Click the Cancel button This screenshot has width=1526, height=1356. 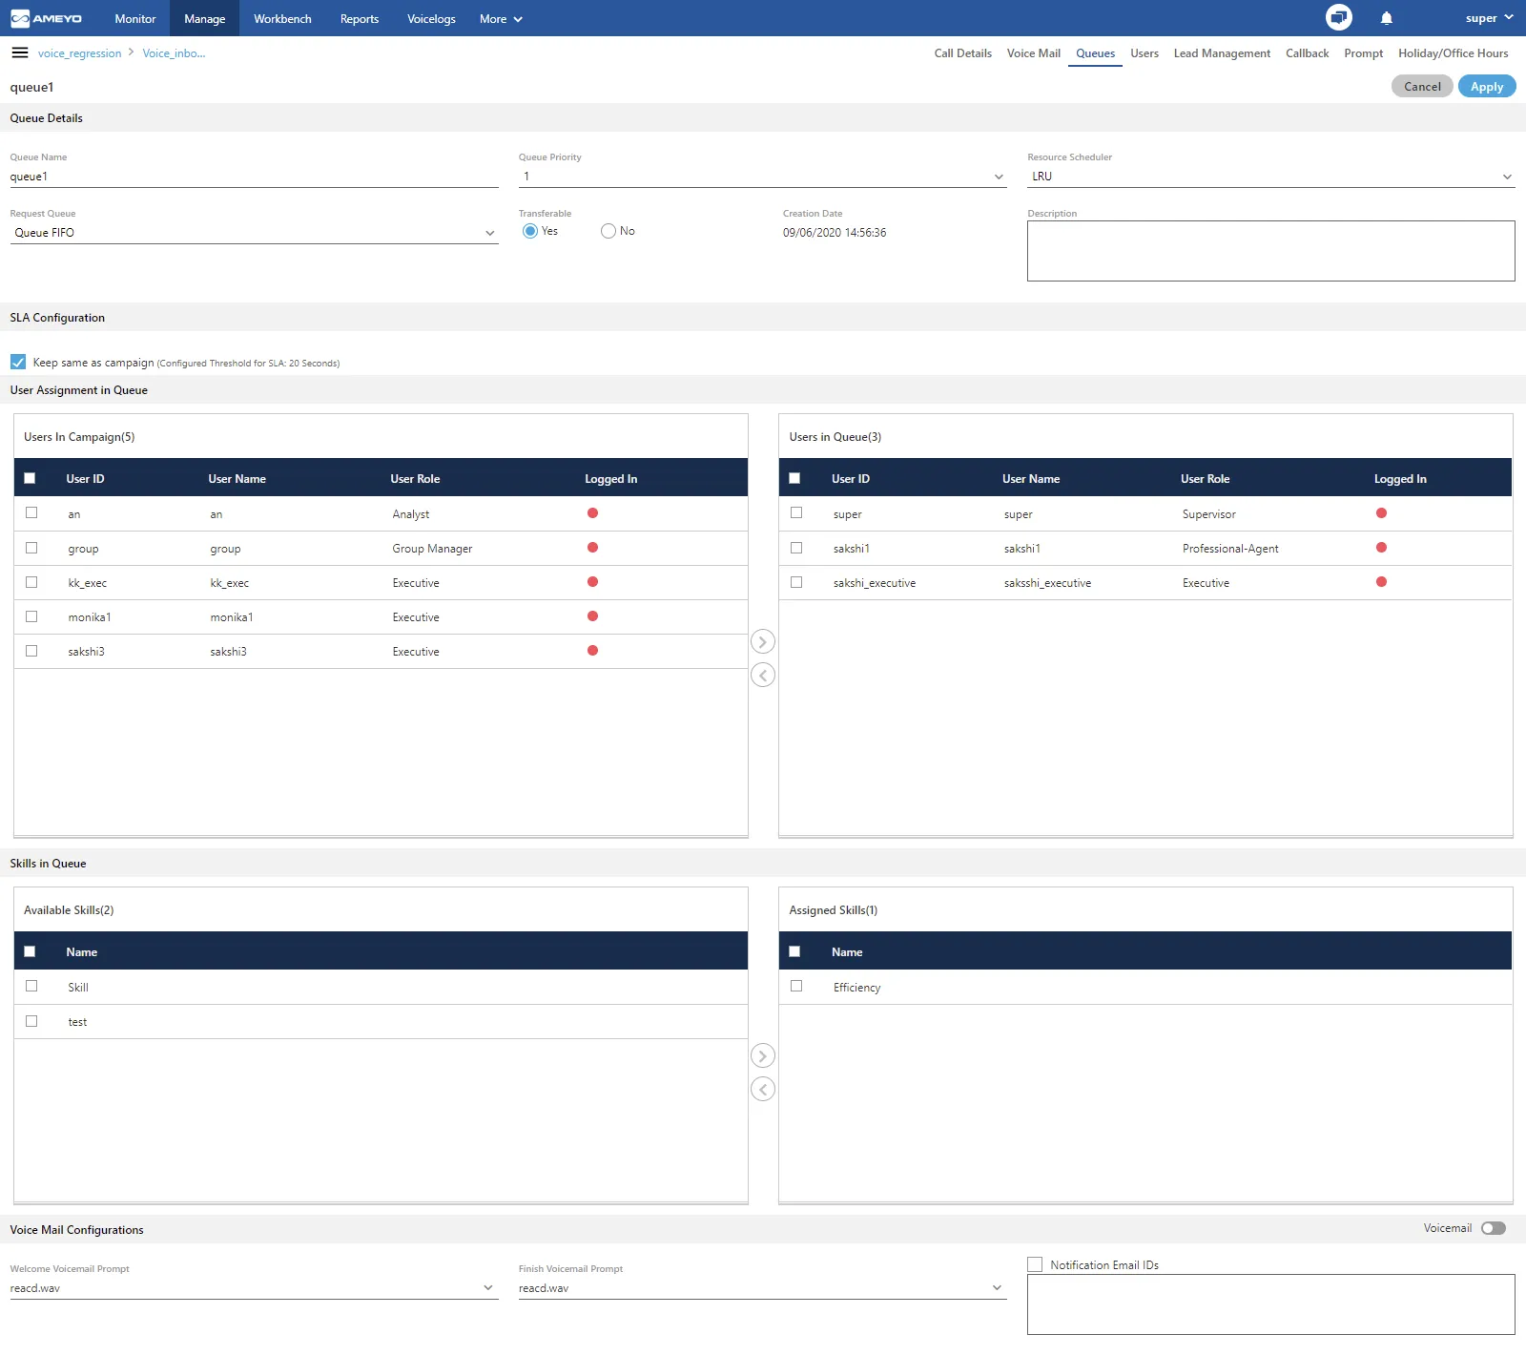click(x=1423, y=86)
